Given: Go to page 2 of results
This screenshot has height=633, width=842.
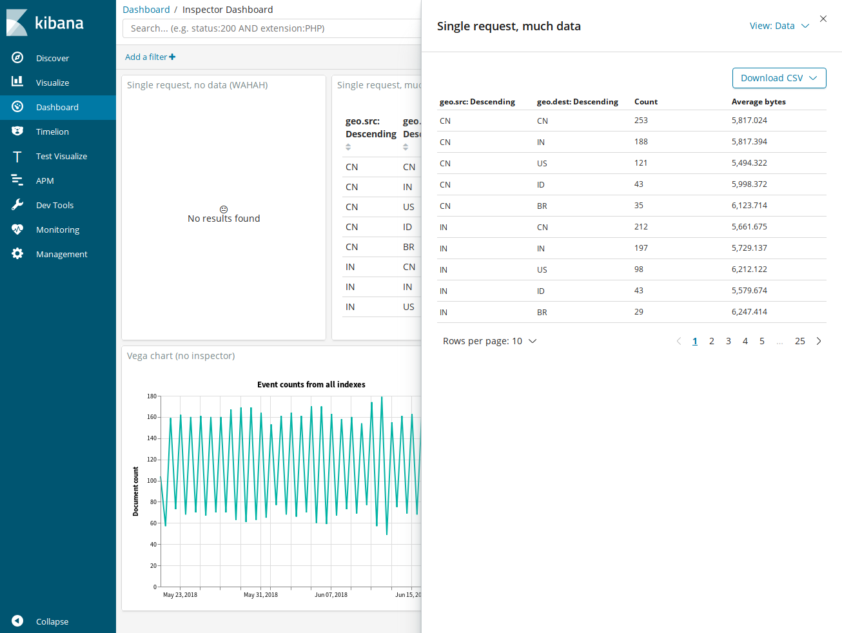Looking at the screenshot, I should click(x=712, y=341).
